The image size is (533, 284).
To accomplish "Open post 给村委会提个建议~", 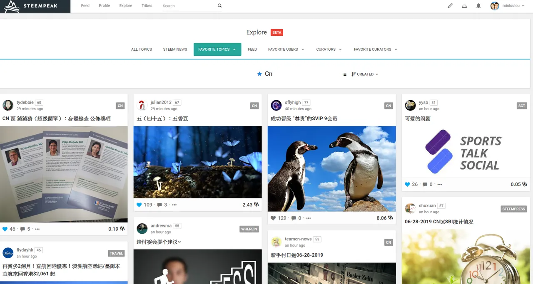I will [x=159, y=242].
